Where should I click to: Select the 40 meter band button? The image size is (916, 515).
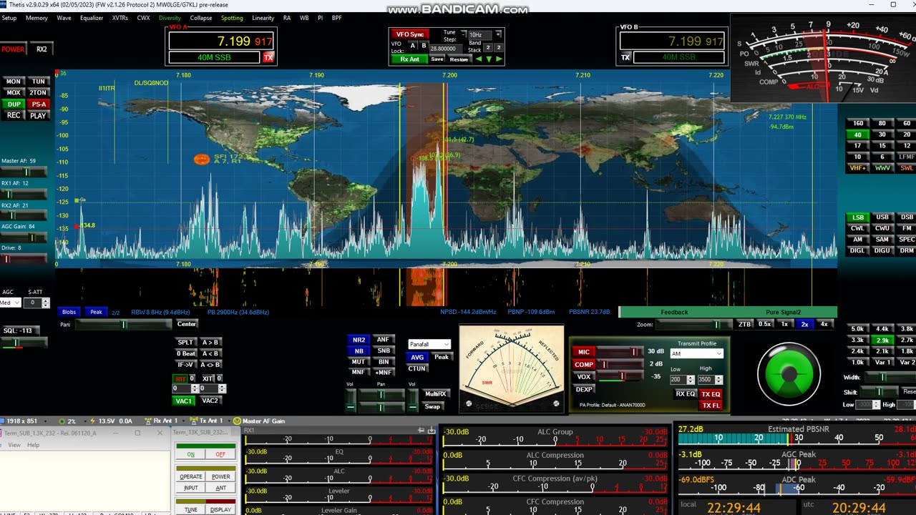point(857,134)
